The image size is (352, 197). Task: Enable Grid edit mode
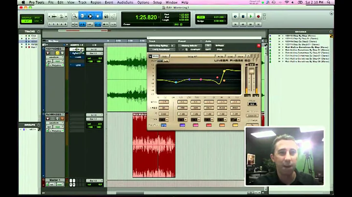[37, 21]
